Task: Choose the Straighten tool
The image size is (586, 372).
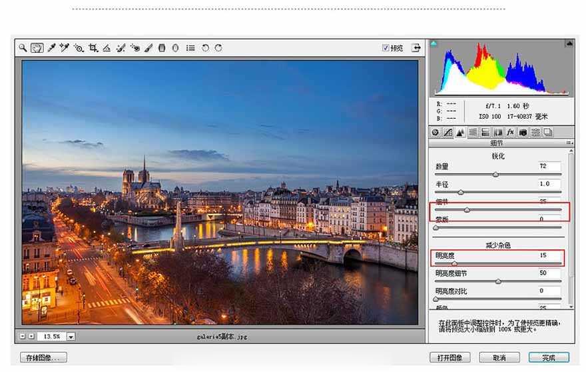Action: click(107, 48)
